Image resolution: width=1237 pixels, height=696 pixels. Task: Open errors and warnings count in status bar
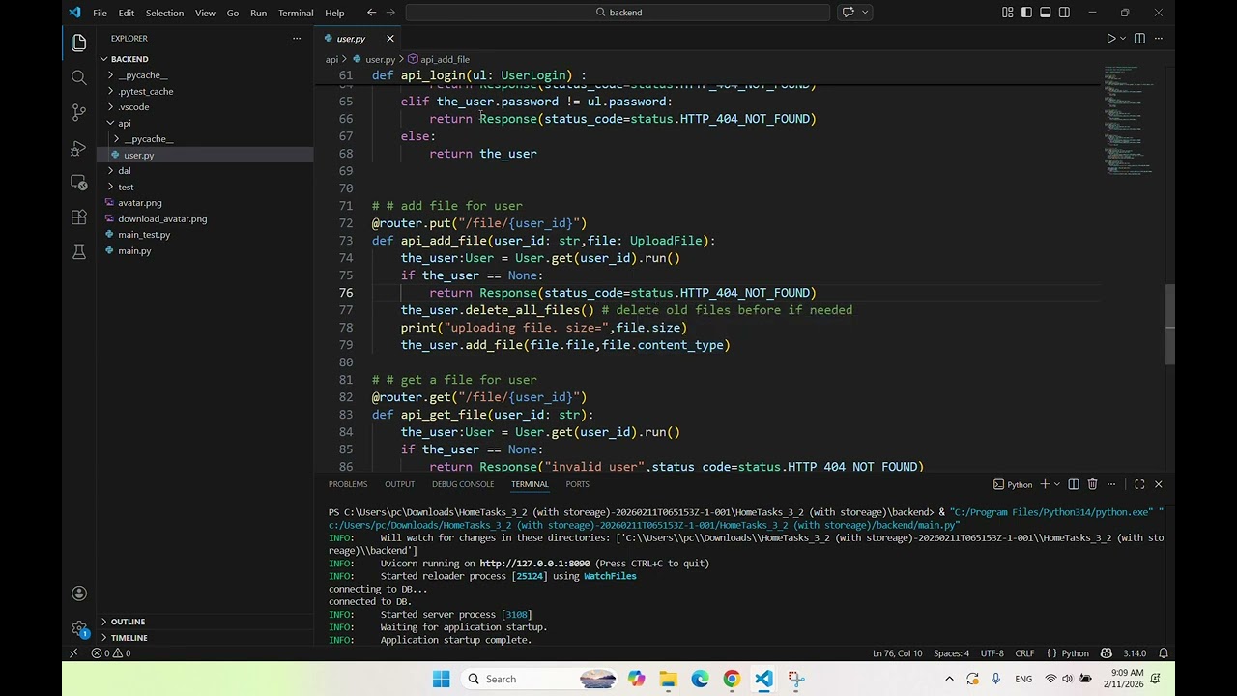click(111, 653)
